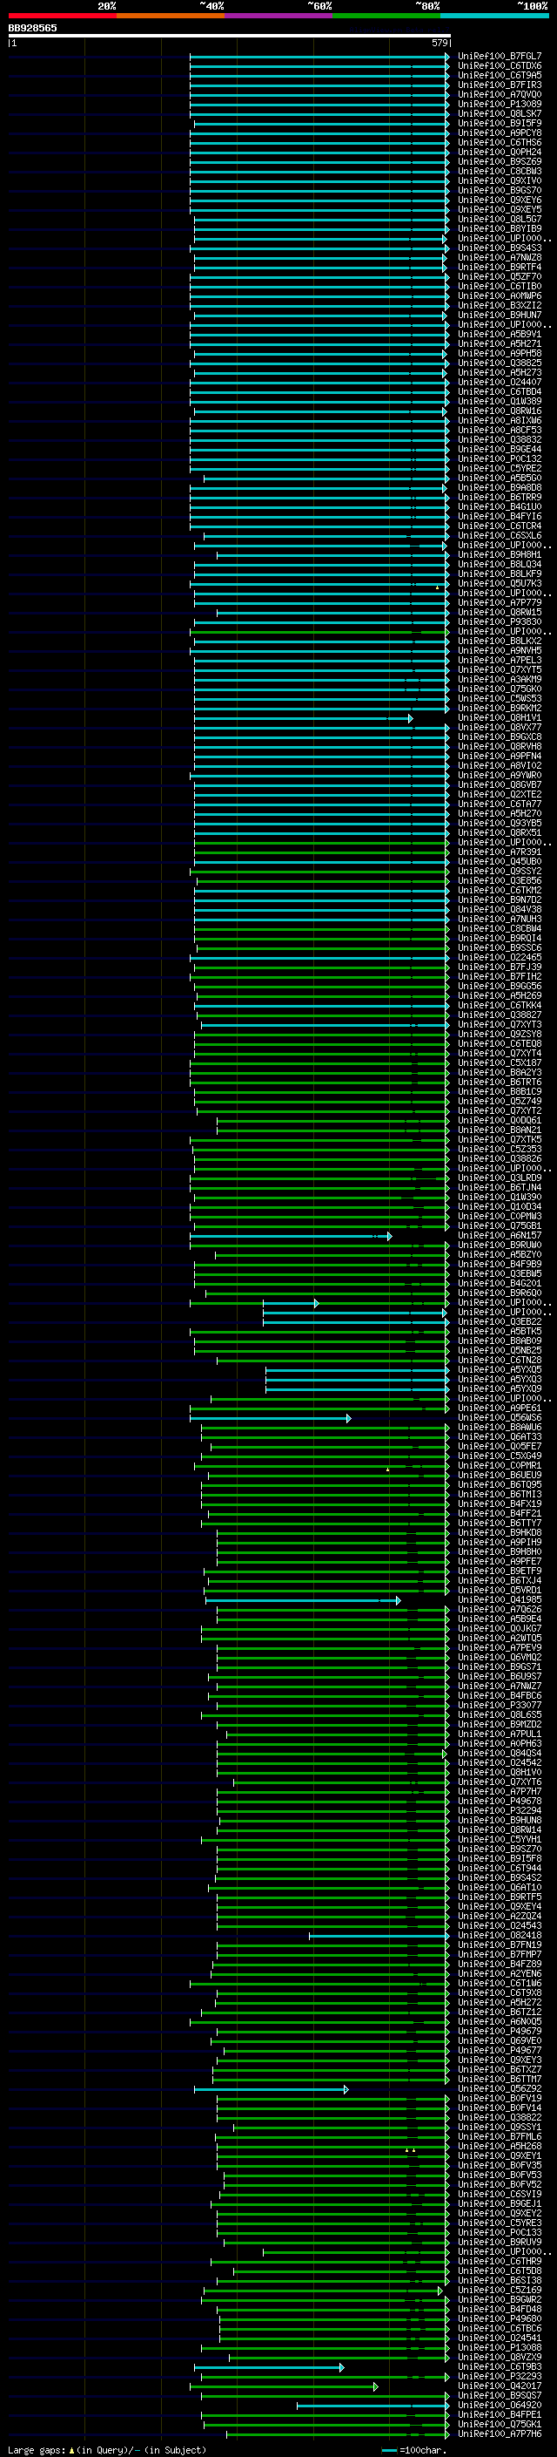This screenshot has width=557, height=2457.
Task: Select hit UniRef100_Q3EB22
Action: pos(499,1322)
